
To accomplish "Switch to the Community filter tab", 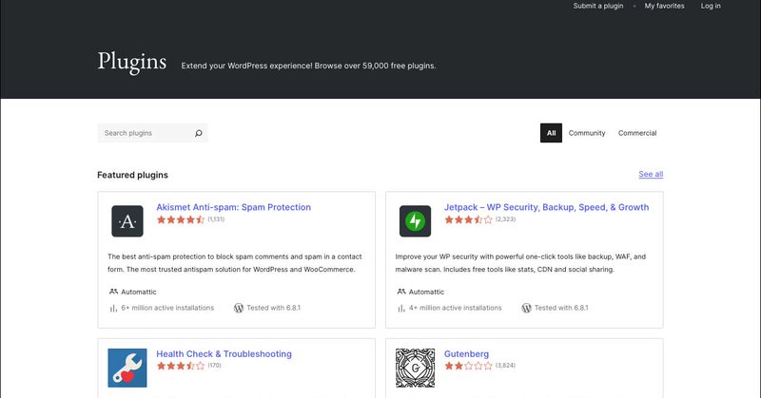I will tap(587, 133).
